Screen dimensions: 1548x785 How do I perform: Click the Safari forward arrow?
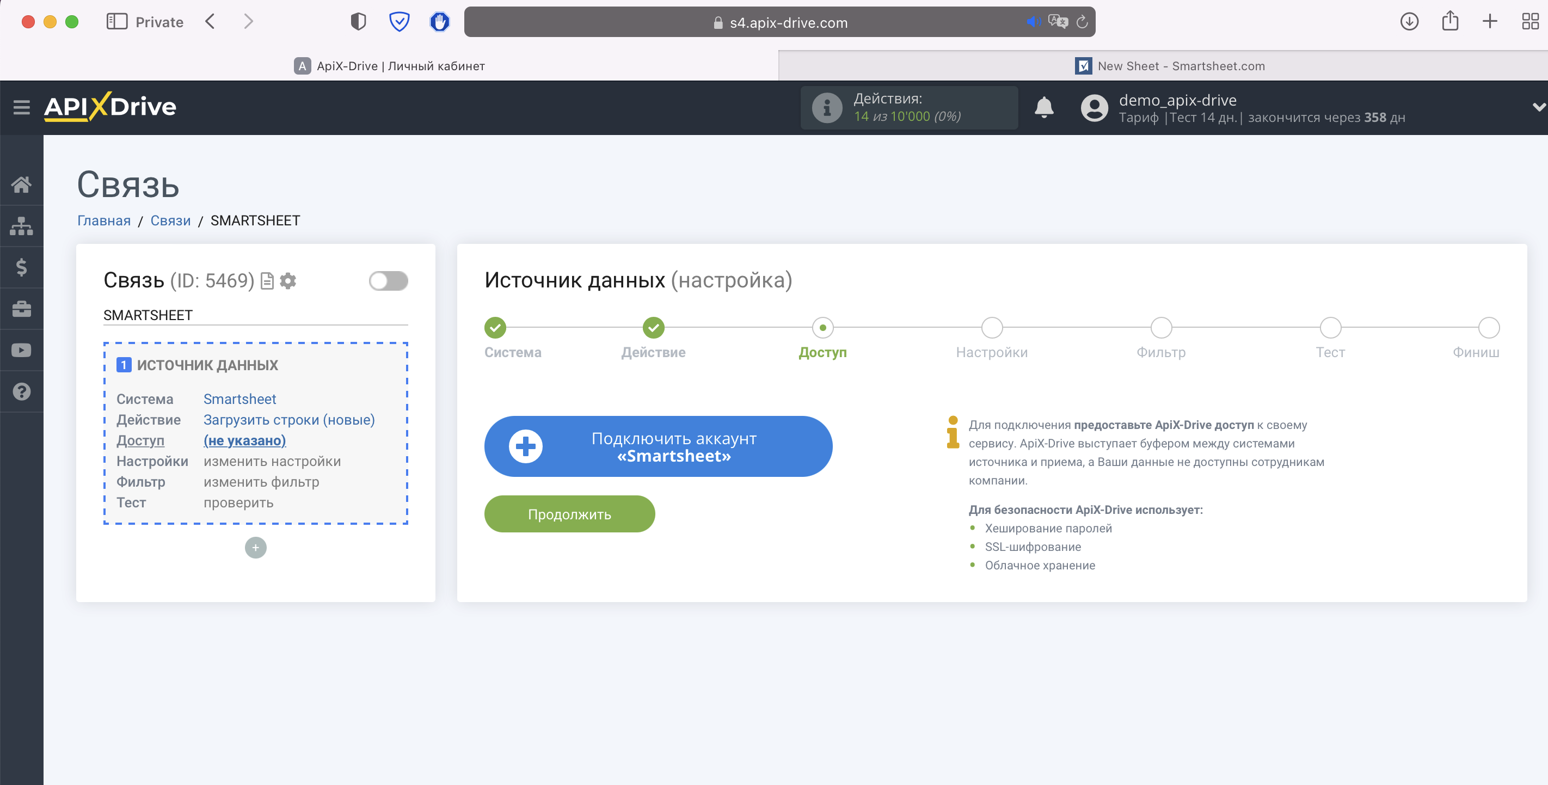click(x=248, y=22)
